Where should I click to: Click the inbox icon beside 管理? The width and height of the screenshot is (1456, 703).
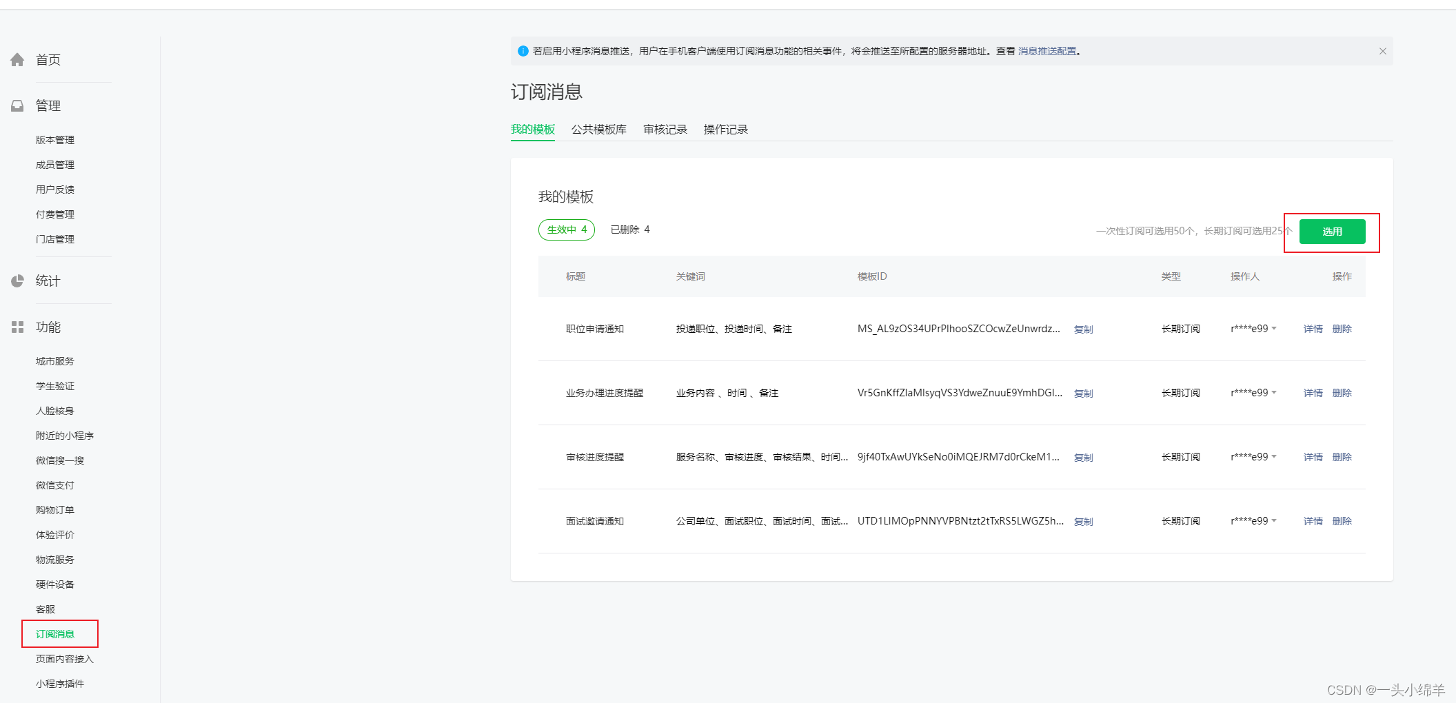[17, 106]
